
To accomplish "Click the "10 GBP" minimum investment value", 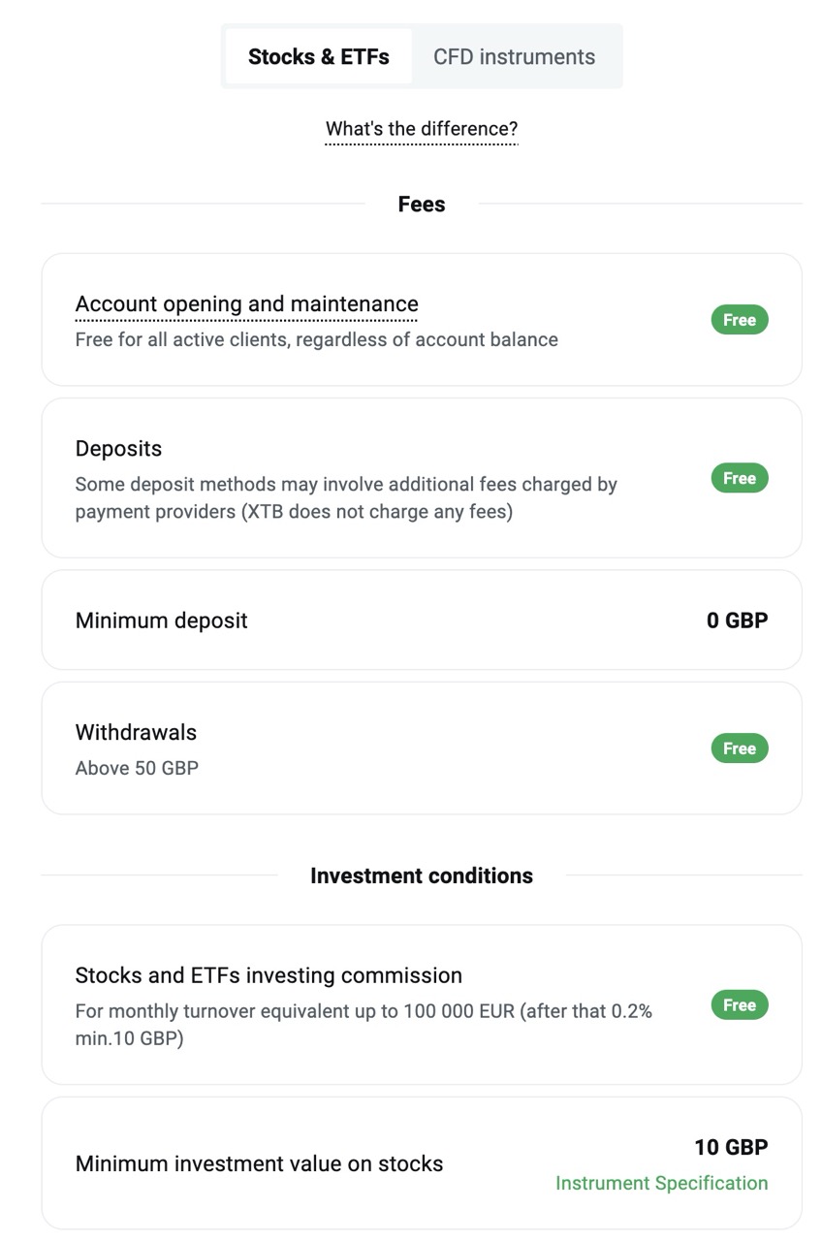I will [x=731, y=1147].
